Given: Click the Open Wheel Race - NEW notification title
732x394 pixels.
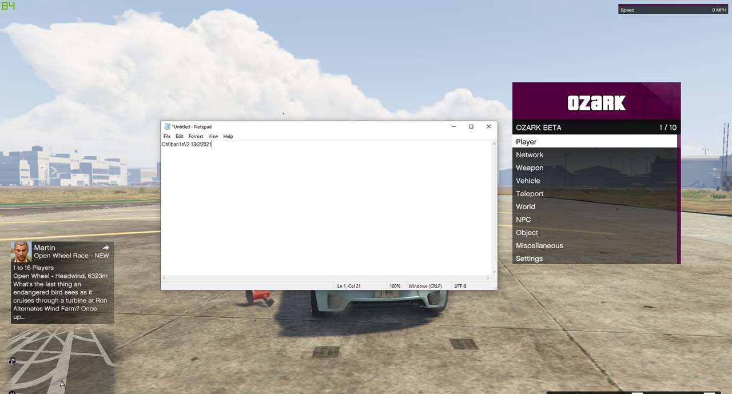Looking at the screenshot, I should (x=71, y=256).
